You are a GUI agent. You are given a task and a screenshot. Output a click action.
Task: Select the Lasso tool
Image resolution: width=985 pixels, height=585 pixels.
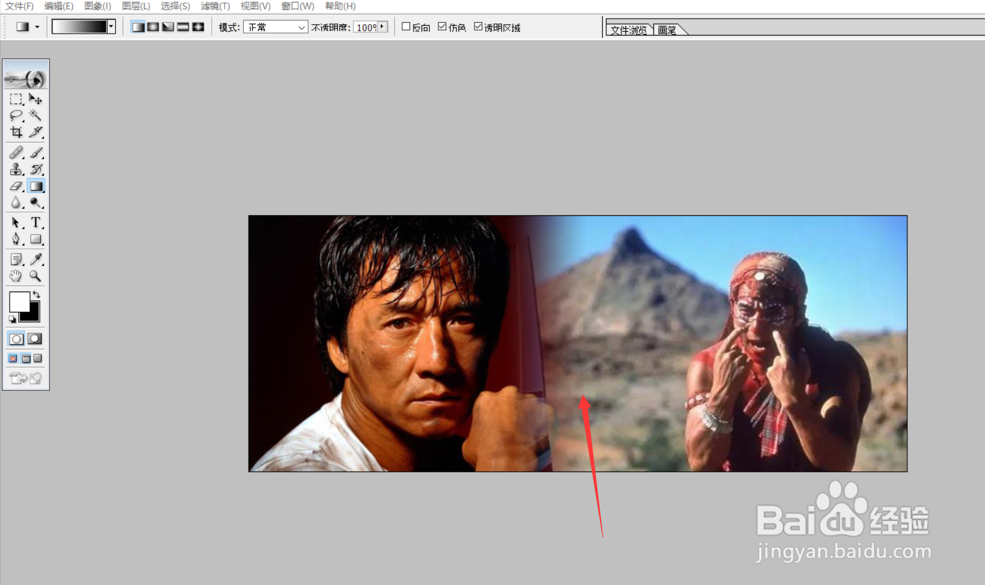(x=16, y=115)
